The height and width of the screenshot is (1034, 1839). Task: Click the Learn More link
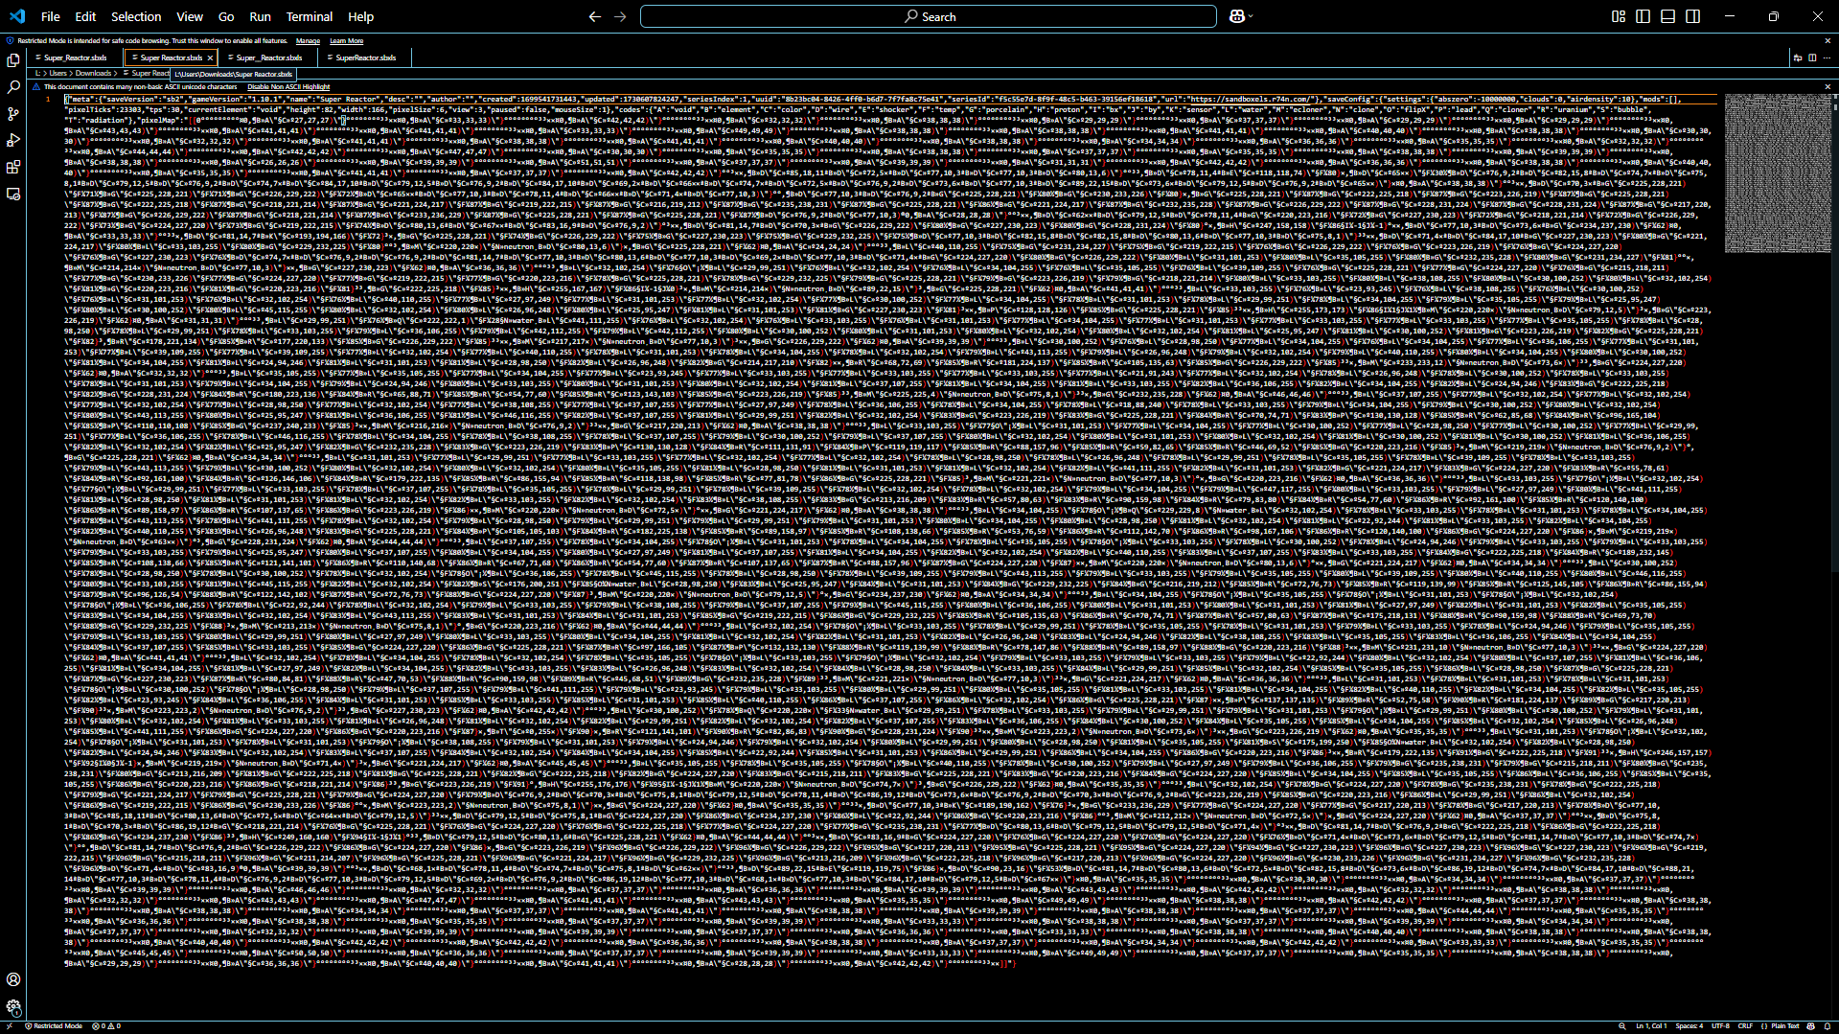347,41
